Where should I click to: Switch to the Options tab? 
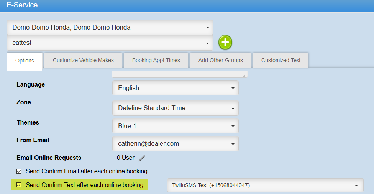[25, 61]
